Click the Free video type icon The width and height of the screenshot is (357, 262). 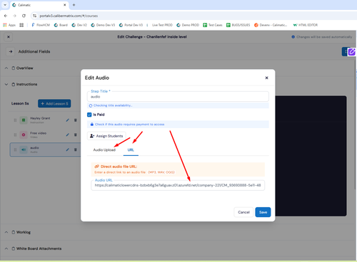[x=24, y=135]
